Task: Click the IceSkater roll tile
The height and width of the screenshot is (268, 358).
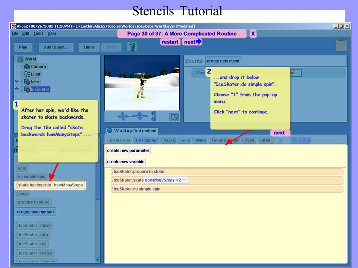Action: click(x=32, y=244)
